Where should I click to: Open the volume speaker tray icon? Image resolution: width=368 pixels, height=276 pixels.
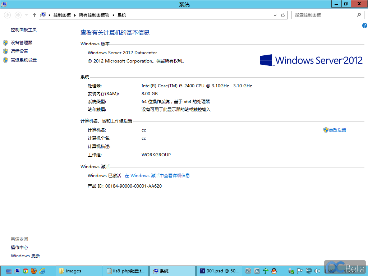[x=317, y=271]
